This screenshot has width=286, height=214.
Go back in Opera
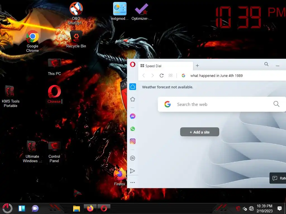tap(144, 76)
